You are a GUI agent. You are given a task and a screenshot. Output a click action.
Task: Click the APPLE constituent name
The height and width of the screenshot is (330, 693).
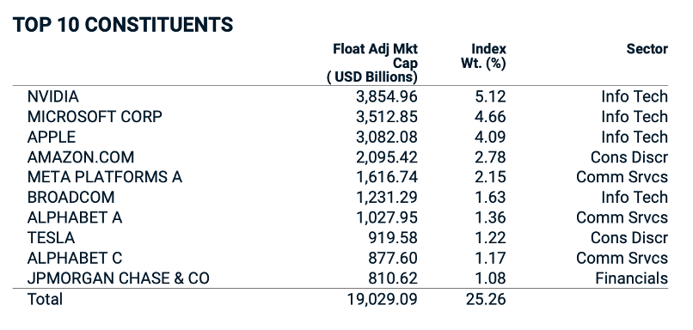click(52, 137)
